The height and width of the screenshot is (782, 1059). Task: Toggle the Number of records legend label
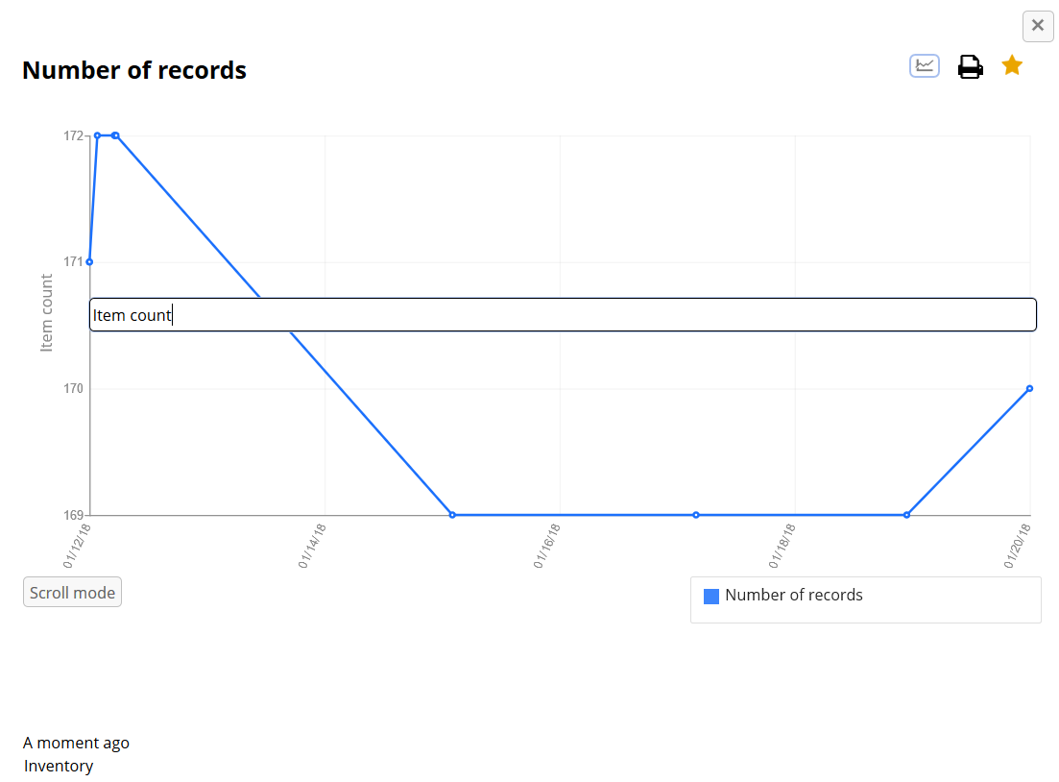click(793, 596)
